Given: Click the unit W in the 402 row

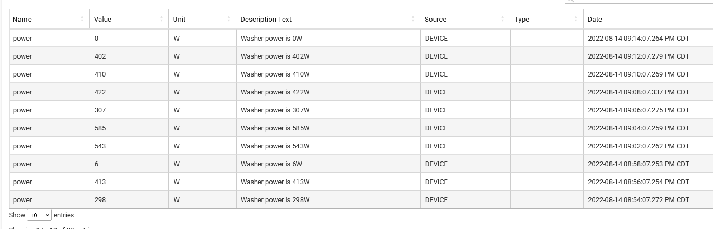Looking at the screenshot, I should coord(176,56).
